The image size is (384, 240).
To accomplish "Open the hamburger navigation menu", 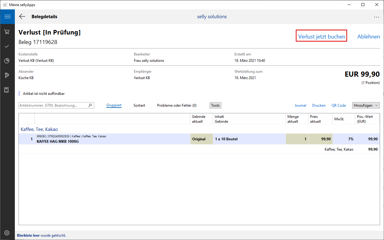I will [7, 17].
